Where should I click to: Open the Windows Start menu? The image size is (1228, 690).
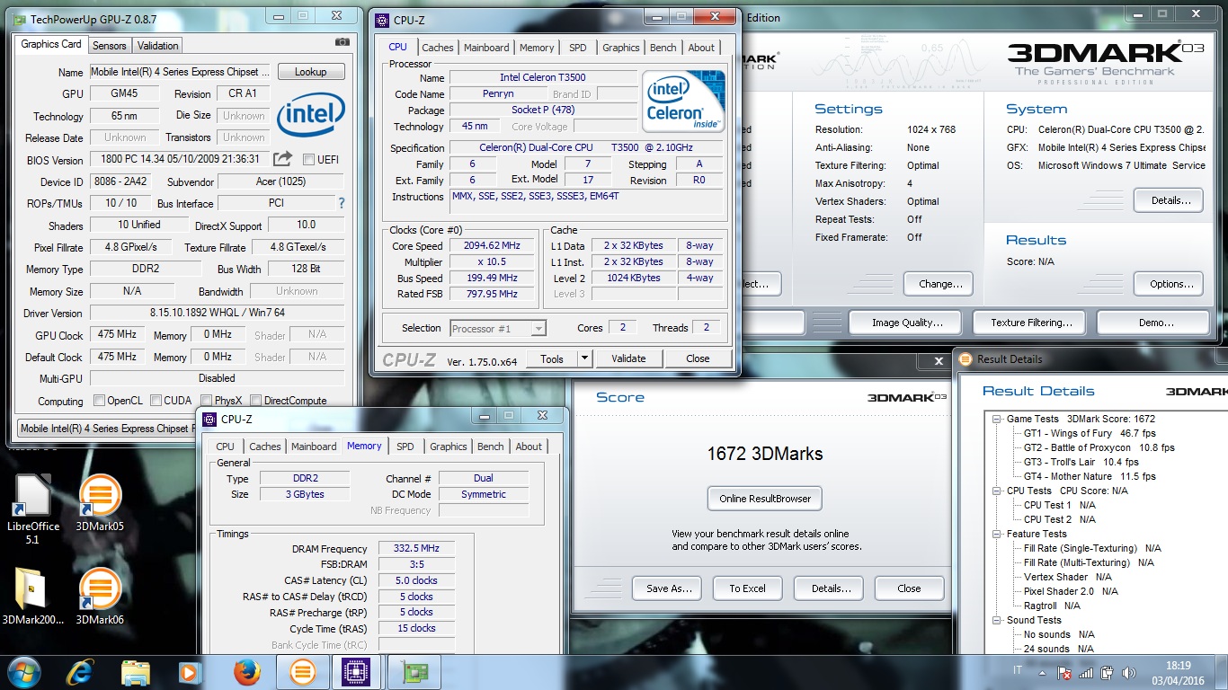pos(24,671)
